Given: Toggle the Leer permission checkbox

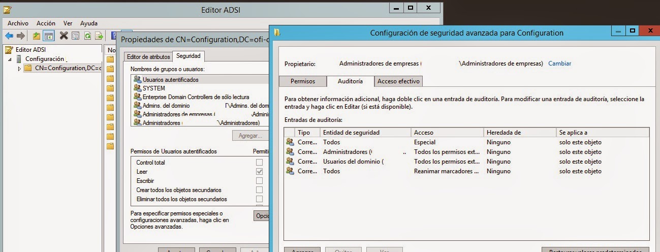Looking at the screenshot, I should click(259, 172).
